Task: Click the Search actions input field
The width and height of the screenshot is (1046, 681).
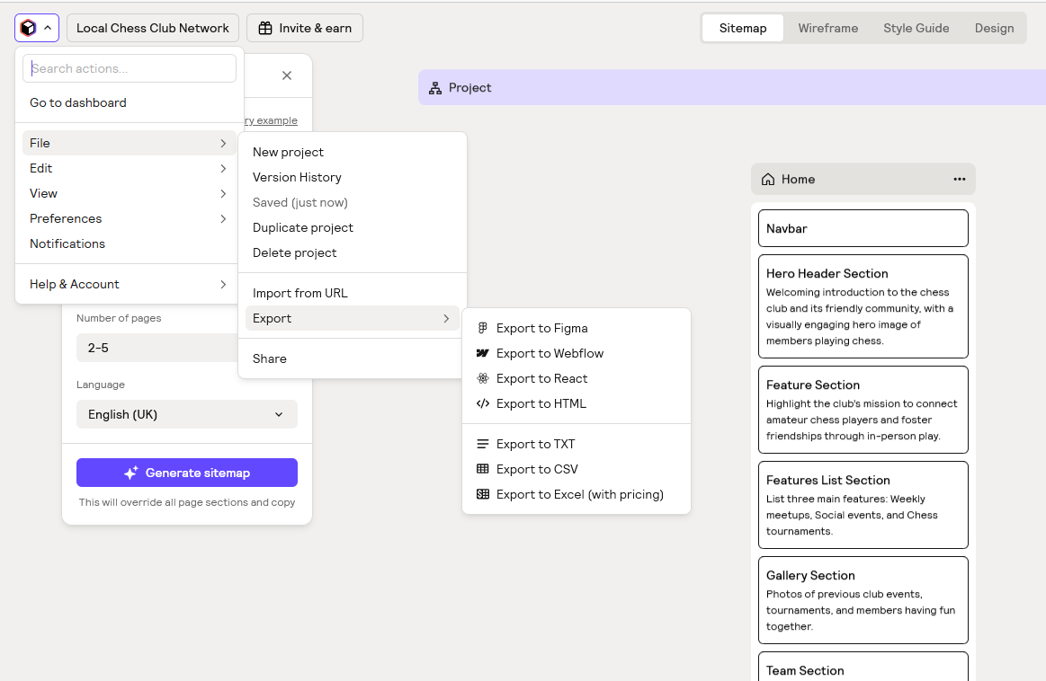Action: pyautogui.click(x=129, y=68)
